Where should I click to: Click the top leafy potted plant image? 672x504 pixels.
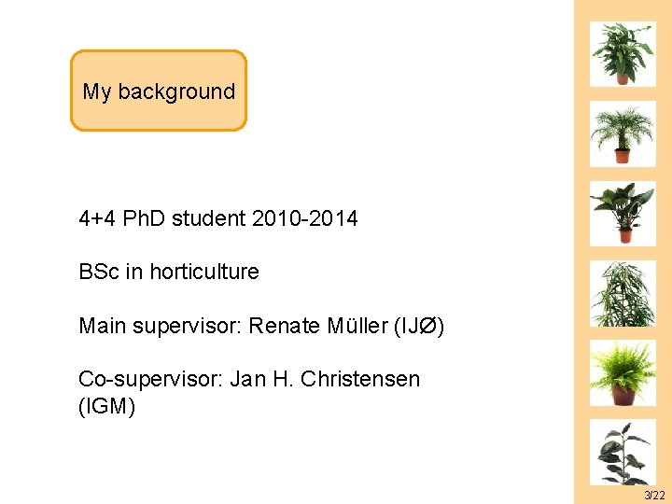pyautogui.click(x=623, y=53)
